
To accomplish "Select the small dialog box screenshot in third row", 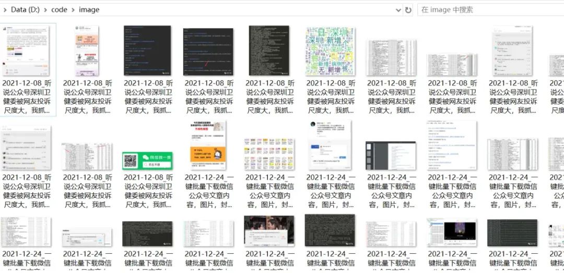I will click(x=87, y=237).
